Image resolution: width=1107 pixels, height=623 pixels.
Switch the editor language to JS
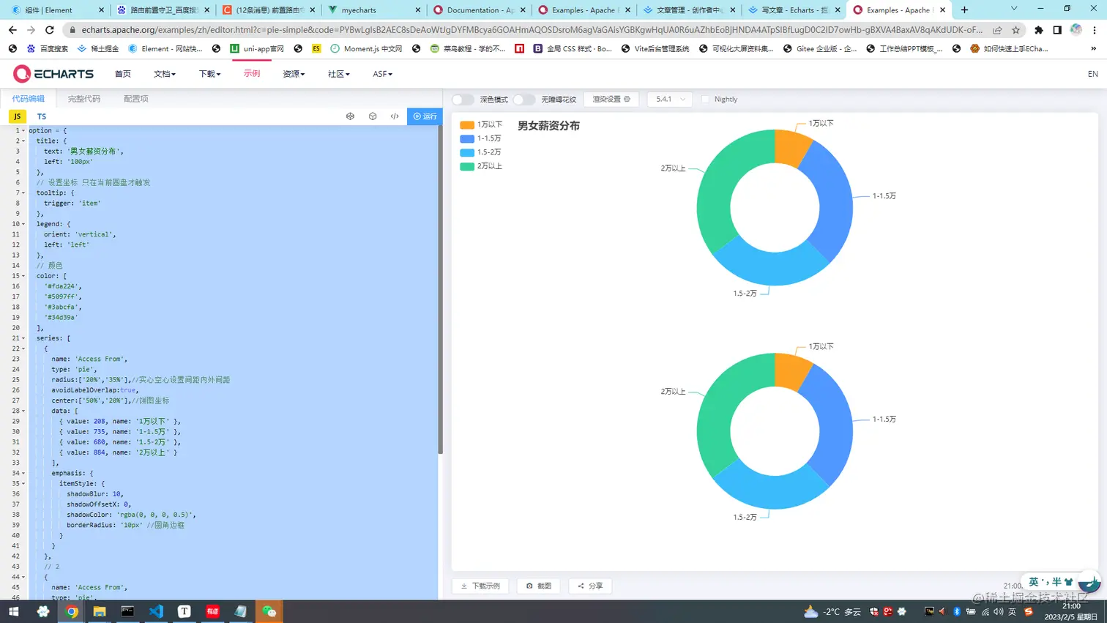[x=17, y=116]
